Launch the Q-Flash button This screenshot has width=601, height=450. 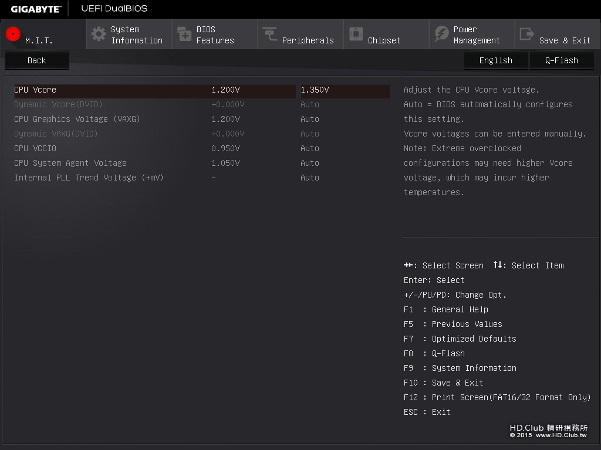click(x=562, y=60)
